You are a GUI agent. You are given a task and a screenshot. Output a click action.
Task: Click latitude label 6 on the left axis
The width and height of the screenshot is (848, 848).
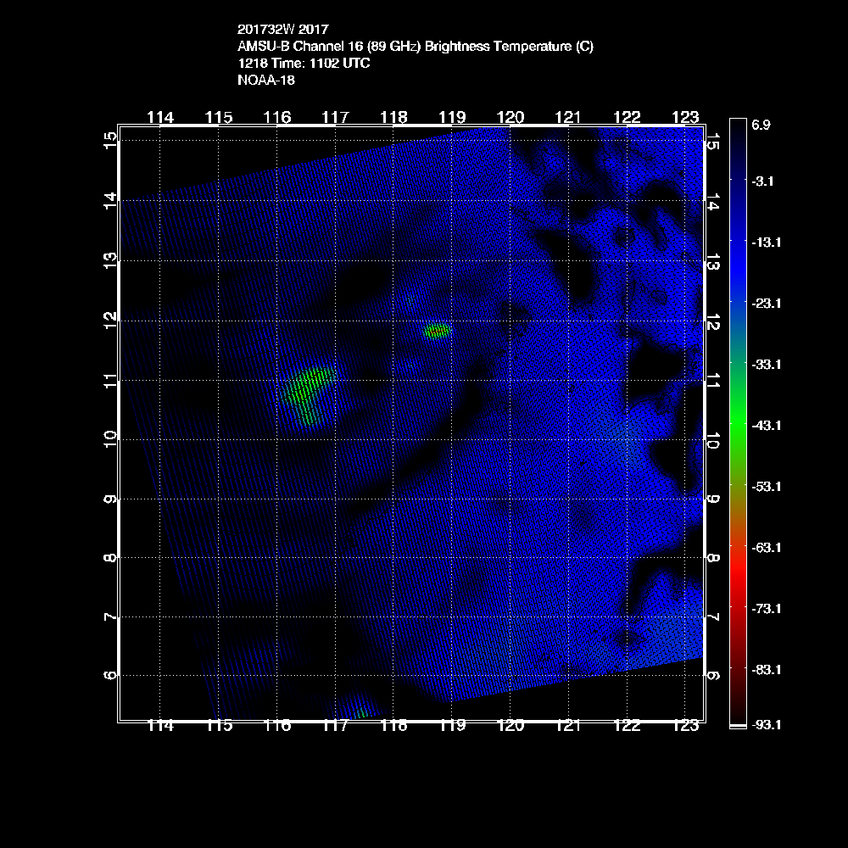(110, 675)
